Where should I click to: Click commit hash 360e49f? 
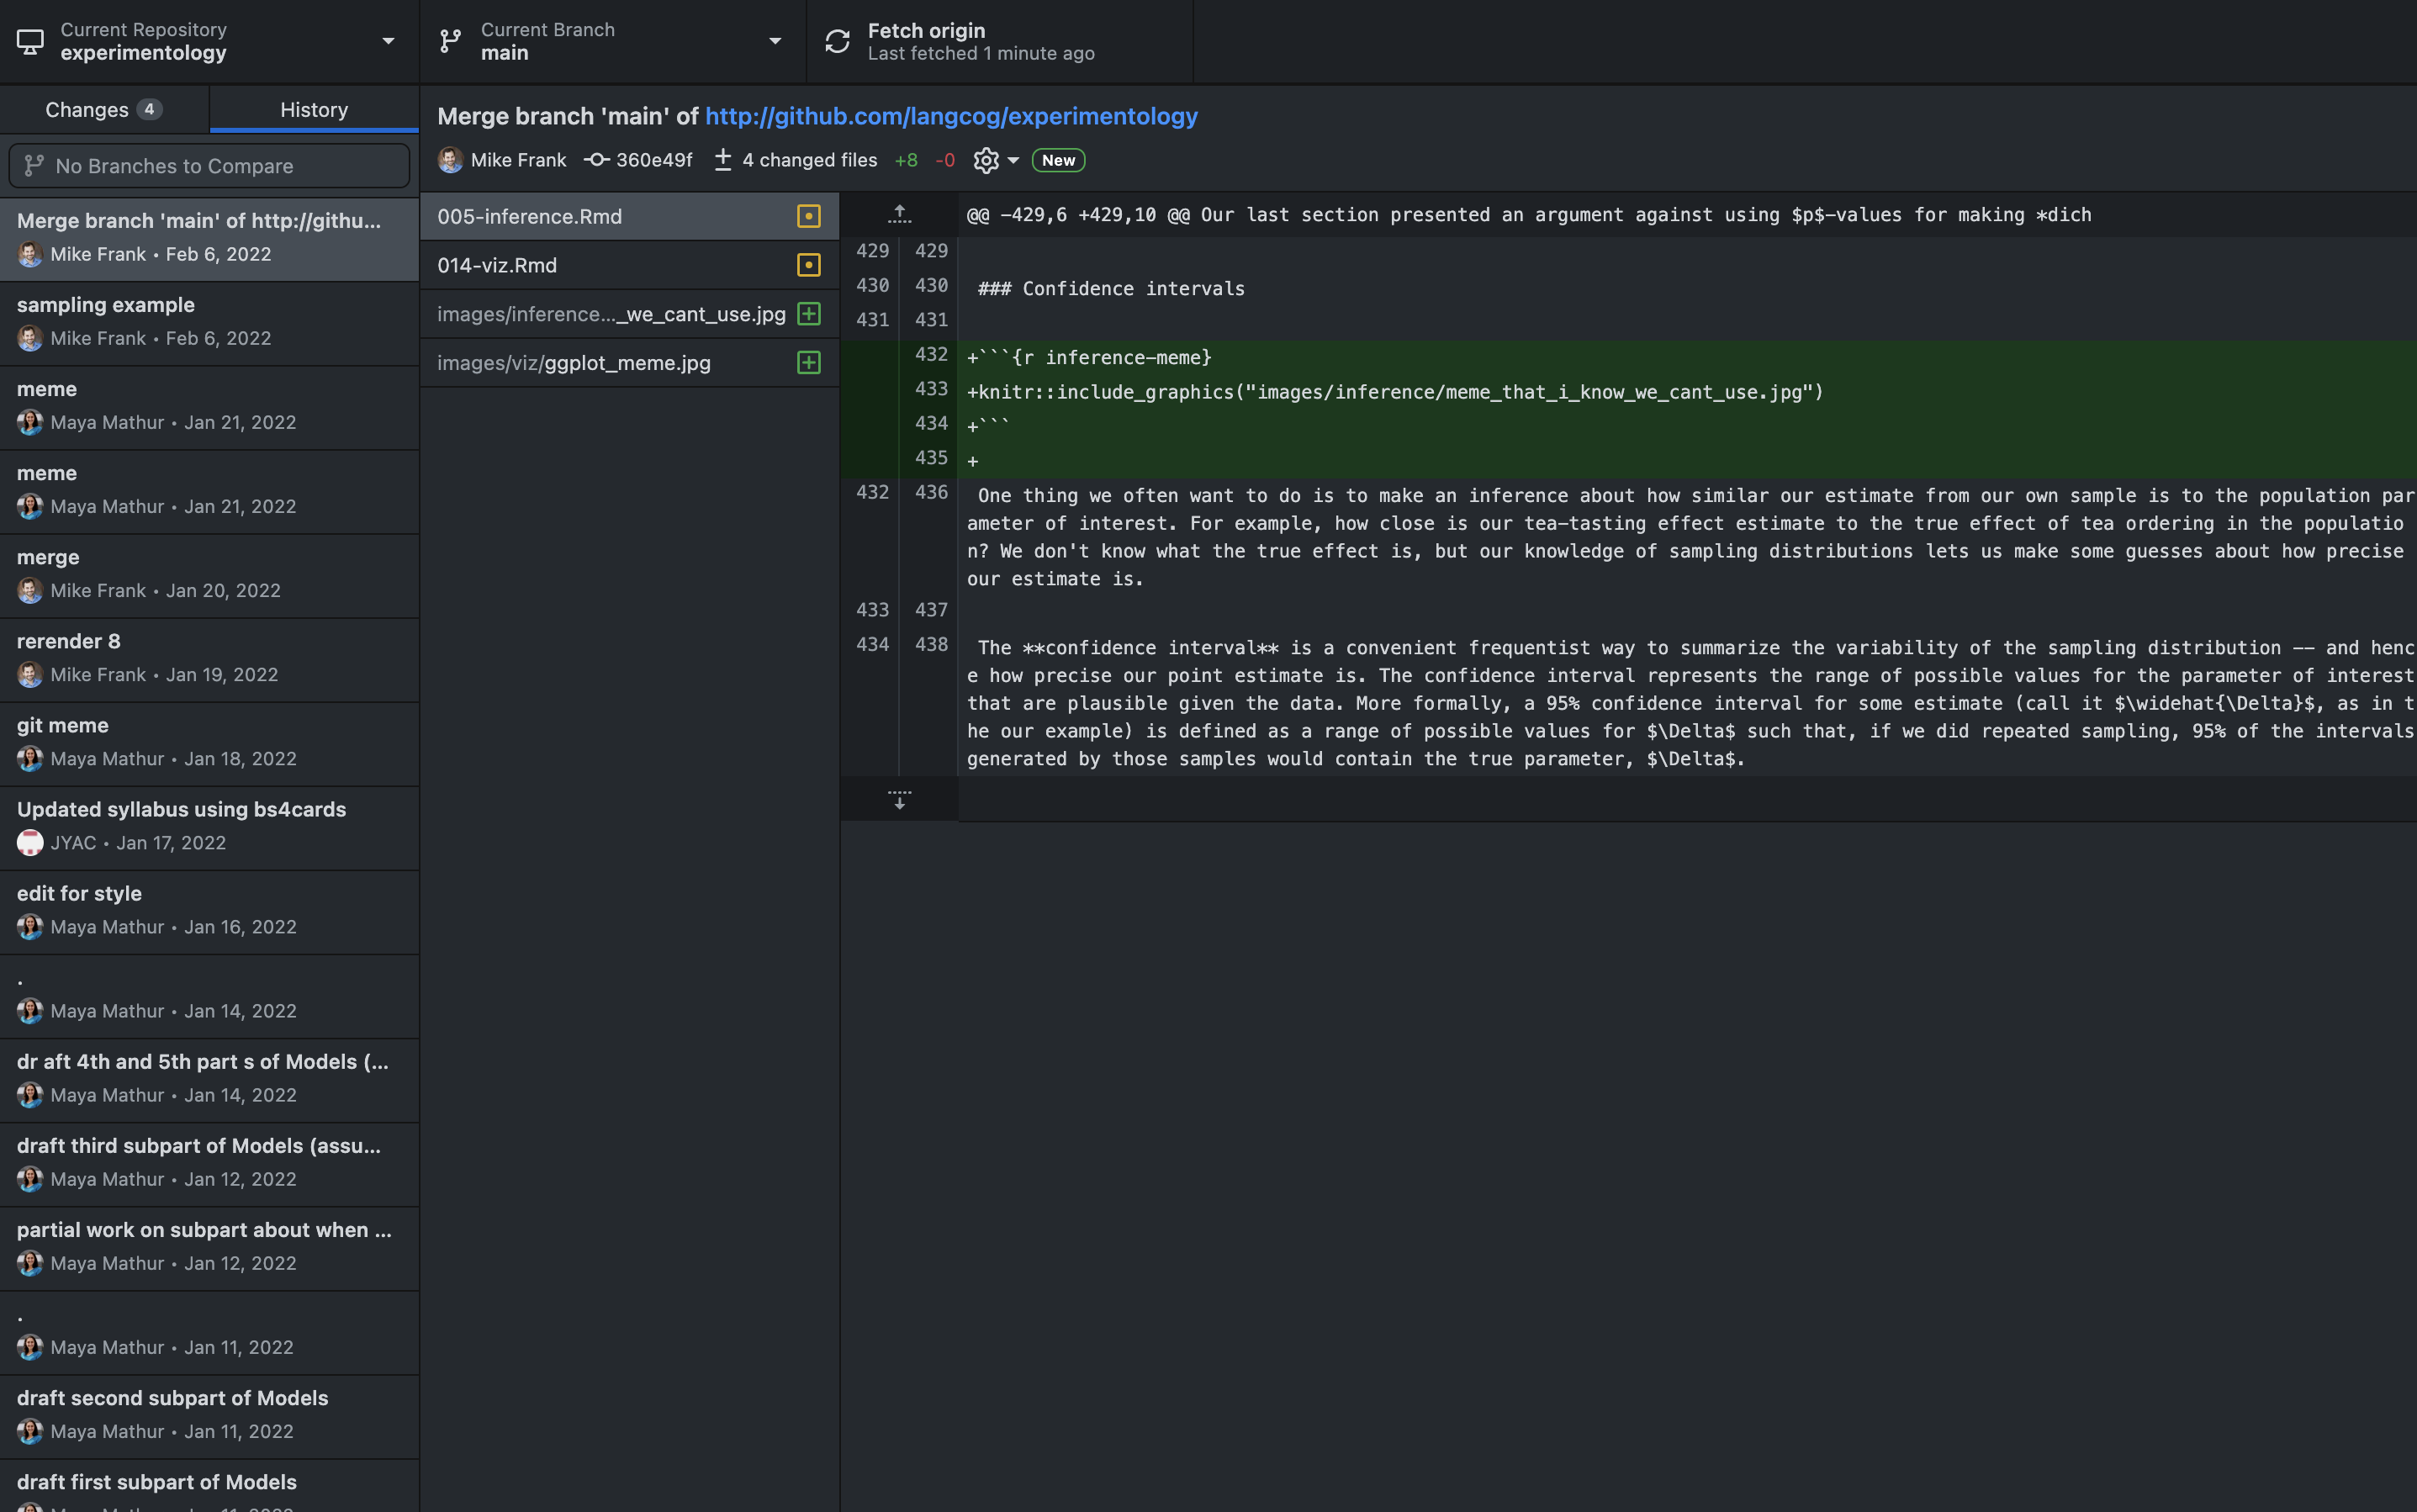tap(654, 160)
